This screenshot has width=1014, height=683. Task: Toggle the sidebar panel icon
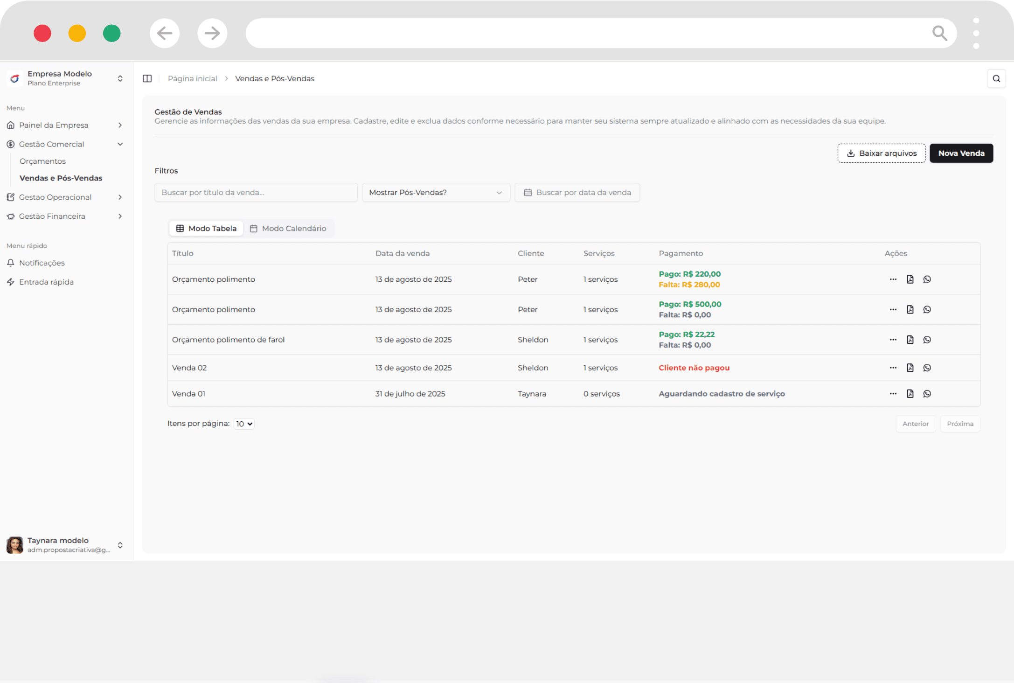[x=147, y=78]
